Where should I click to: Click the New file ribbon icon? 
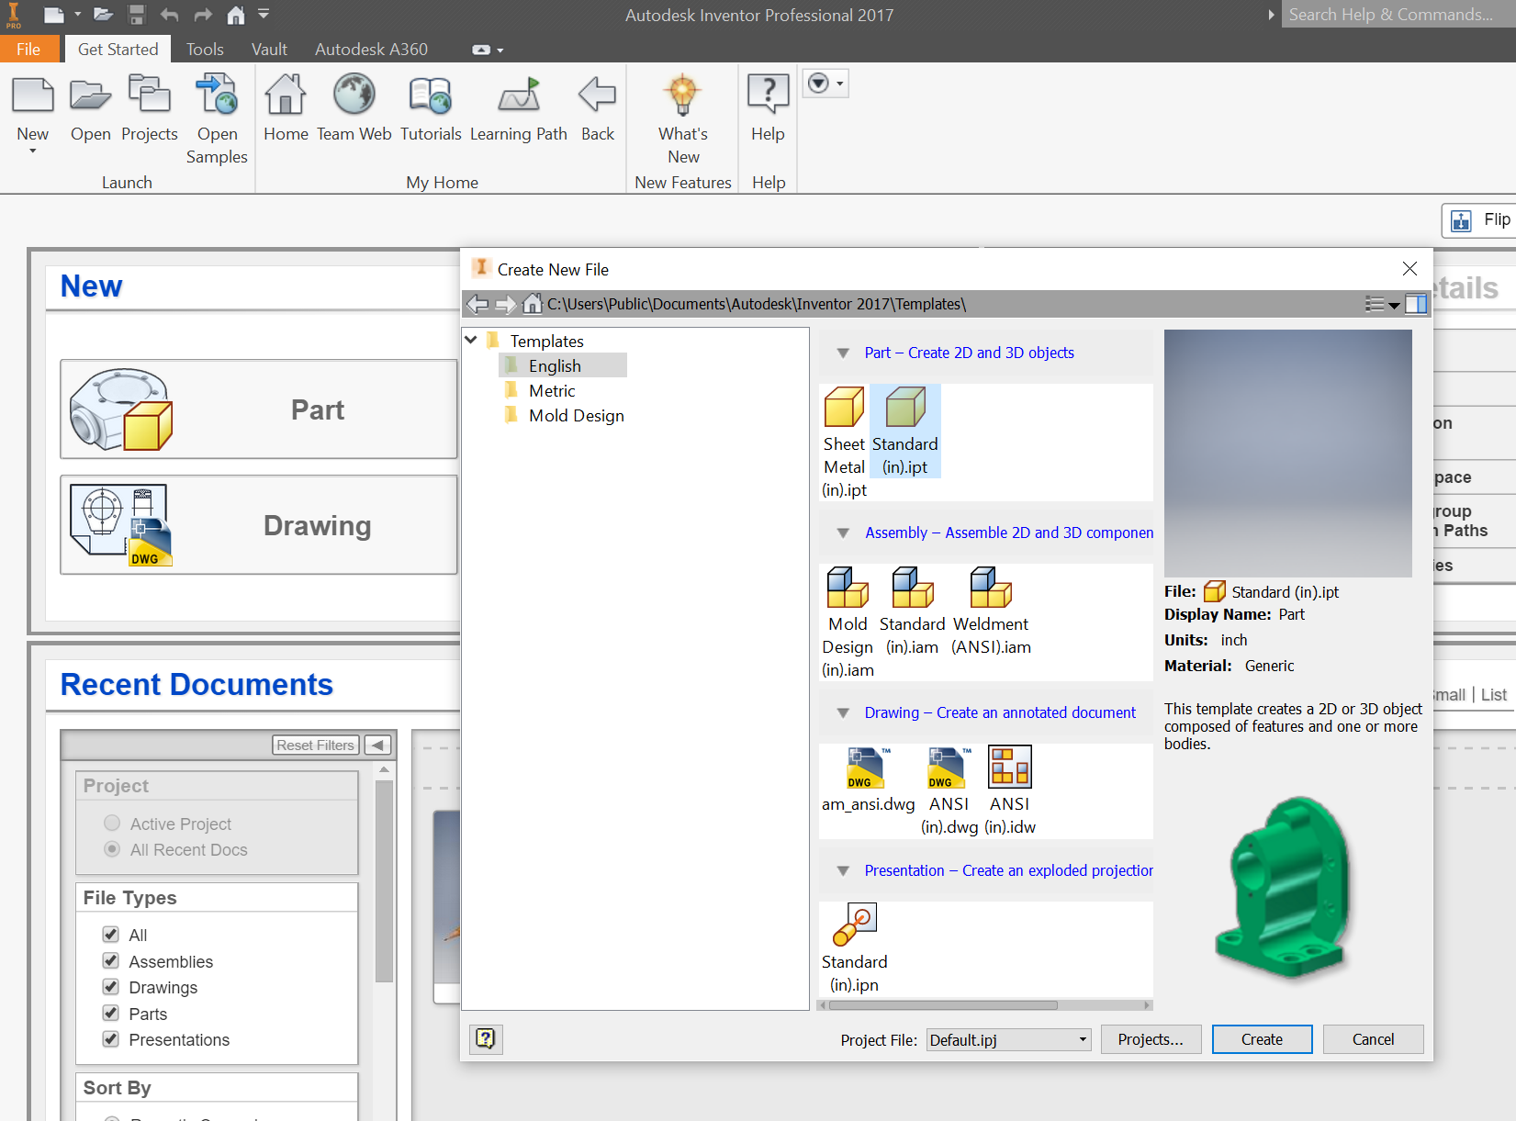pos(33,95)
